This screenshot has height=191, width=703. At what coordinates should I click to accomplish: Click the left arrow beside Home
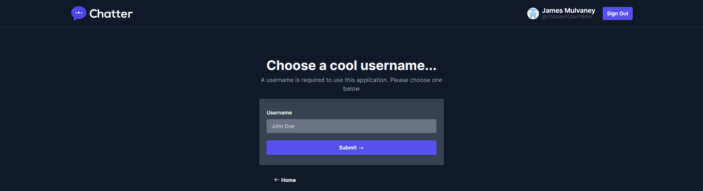(x=277, y=180)
